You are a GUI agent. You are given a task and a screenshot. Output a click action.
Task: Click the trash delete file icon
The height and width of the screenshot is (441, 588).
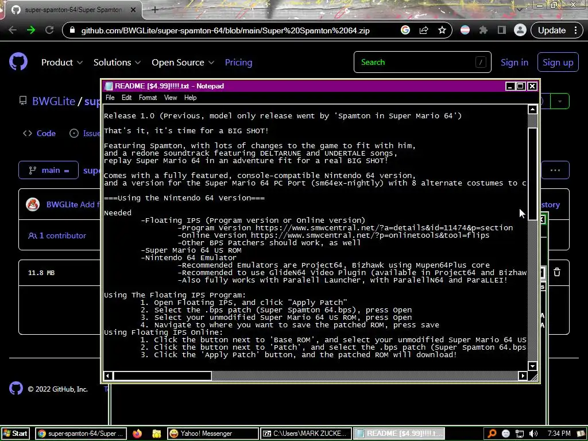pos(557,272)
